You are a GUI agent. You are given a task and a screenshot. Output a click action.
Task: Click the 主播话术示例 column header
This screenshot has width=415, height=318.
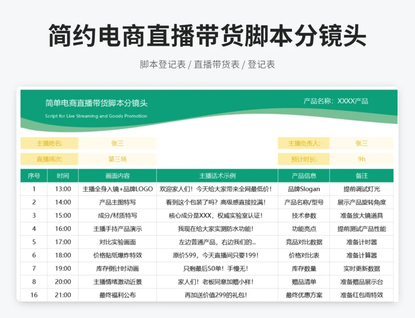point(217,175)
